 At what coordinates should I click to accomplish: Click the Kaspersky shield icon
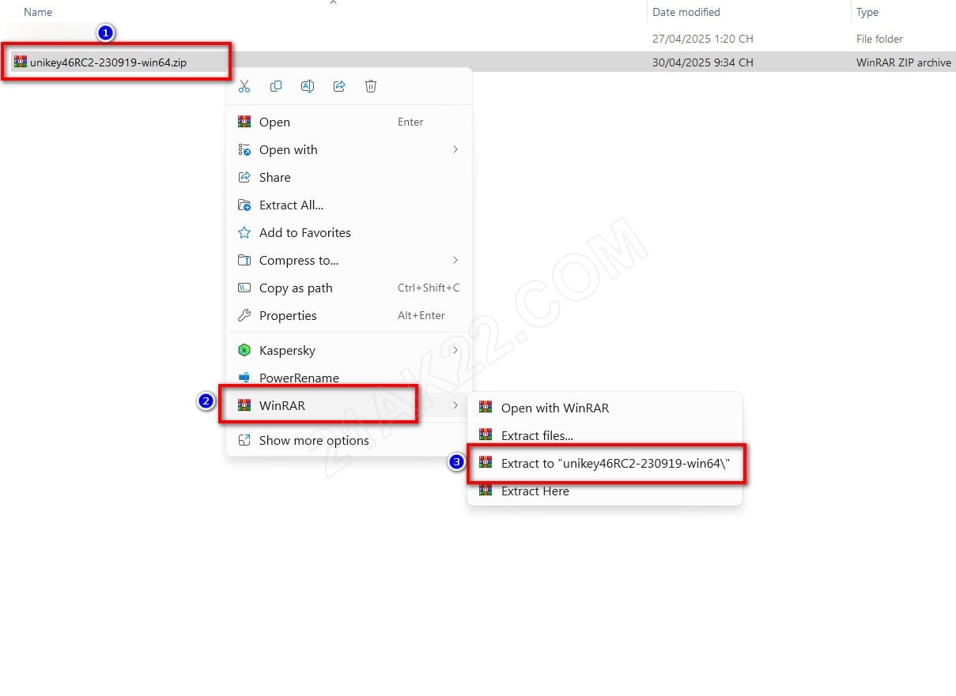pyautogui.click(x=244, y=350)
